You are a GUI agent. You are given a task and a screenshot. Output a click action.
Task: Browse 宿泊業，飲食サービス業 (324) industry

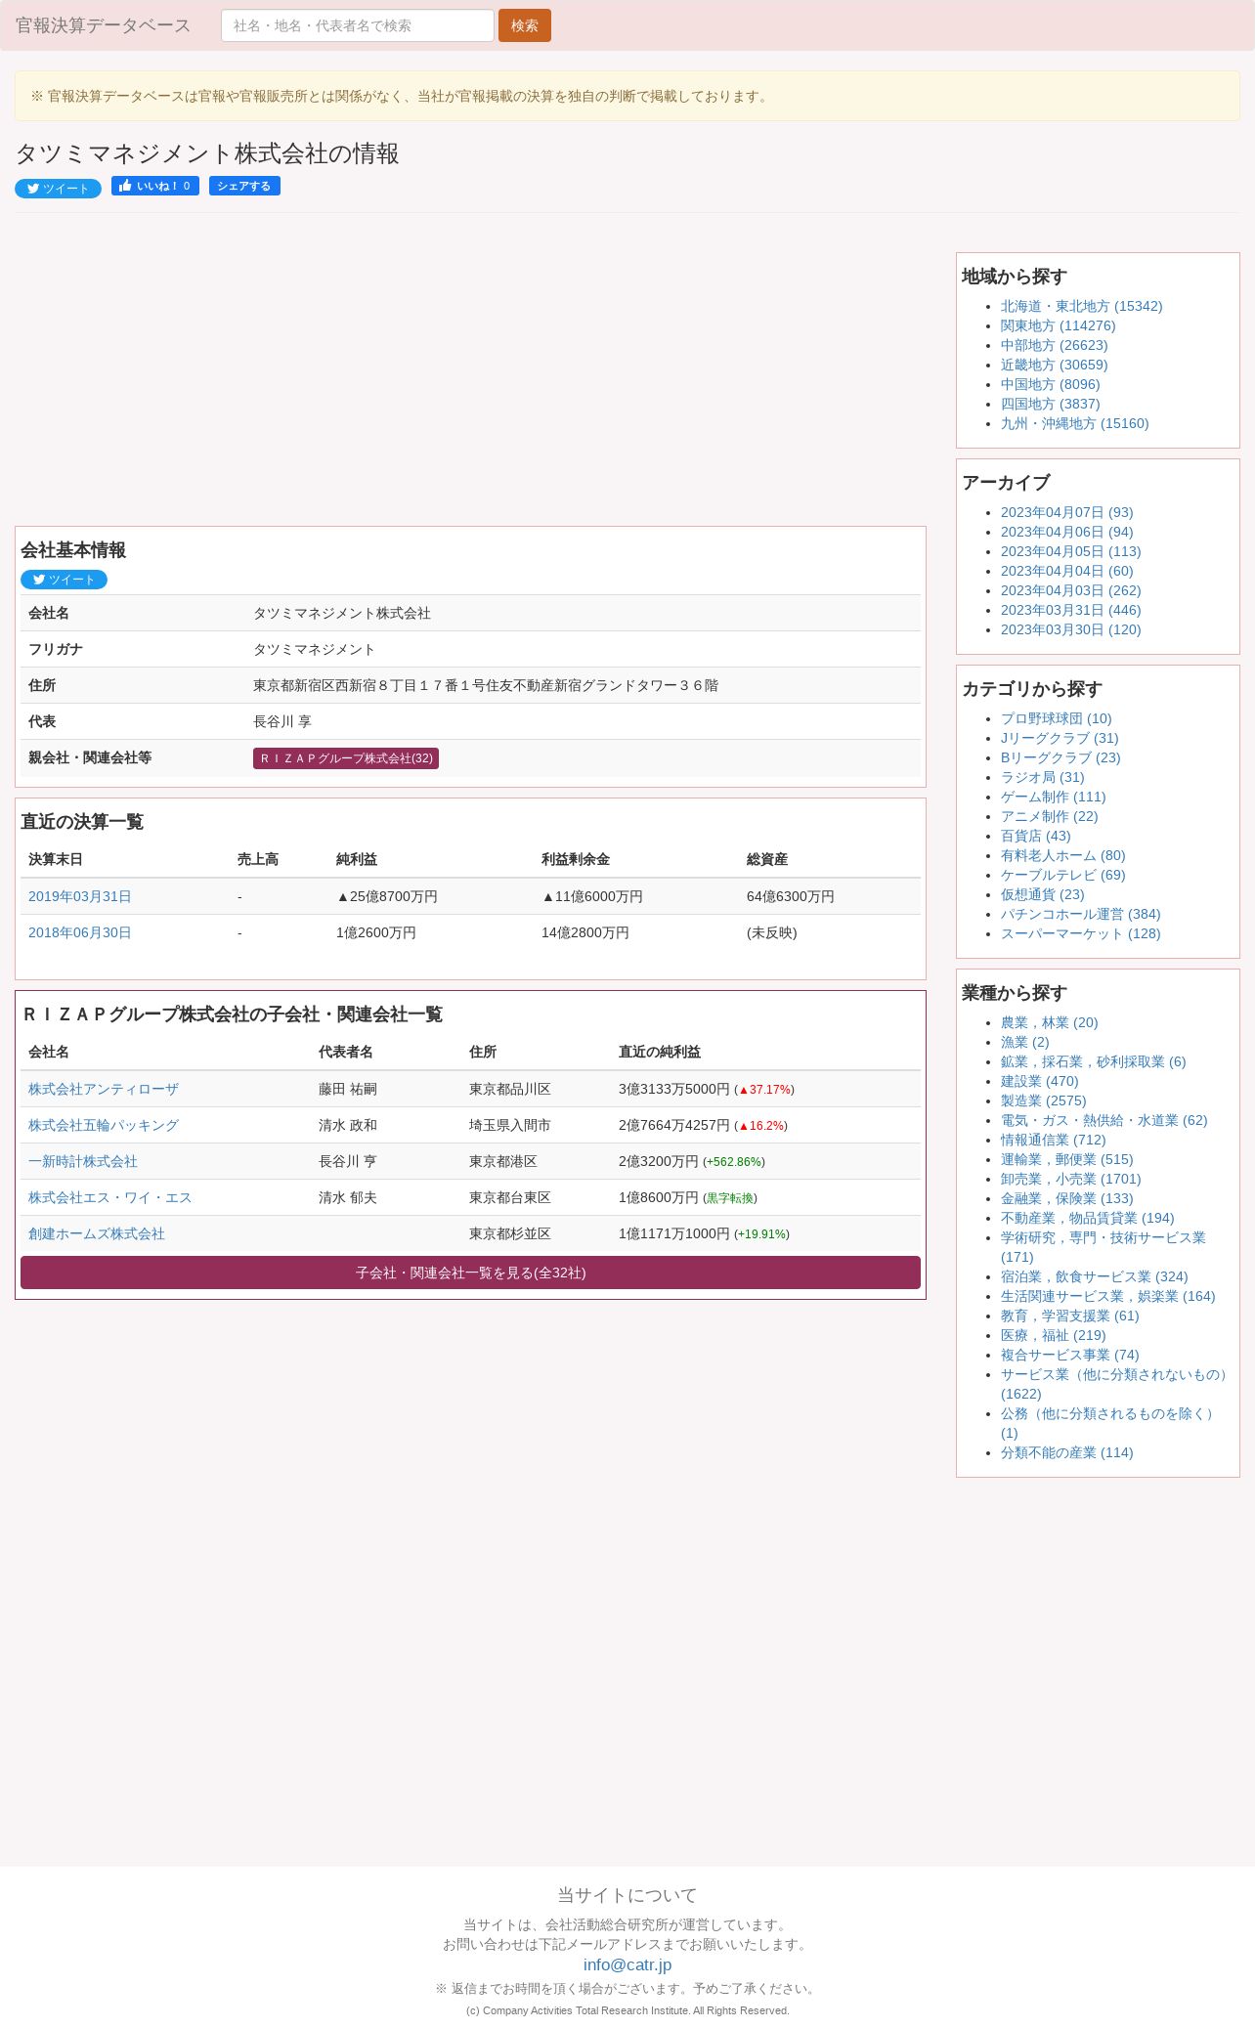(1095, 1276)
